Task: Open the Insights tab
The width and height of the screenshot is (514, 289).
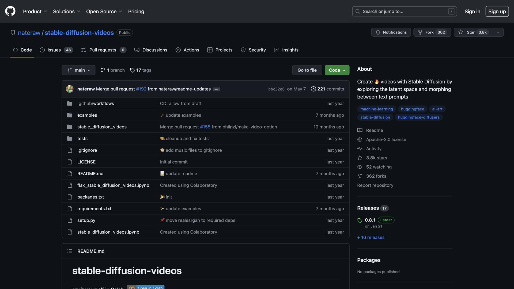Action: click(x=286, y=50)
